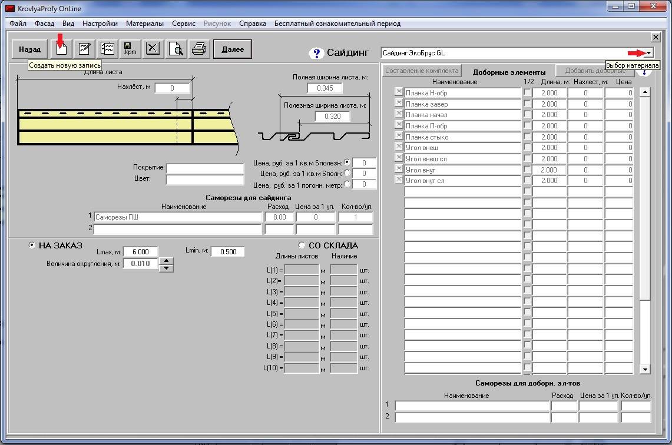Click the Далее button
The height and width of the screenshot is (445, 672).
[233, 49]
